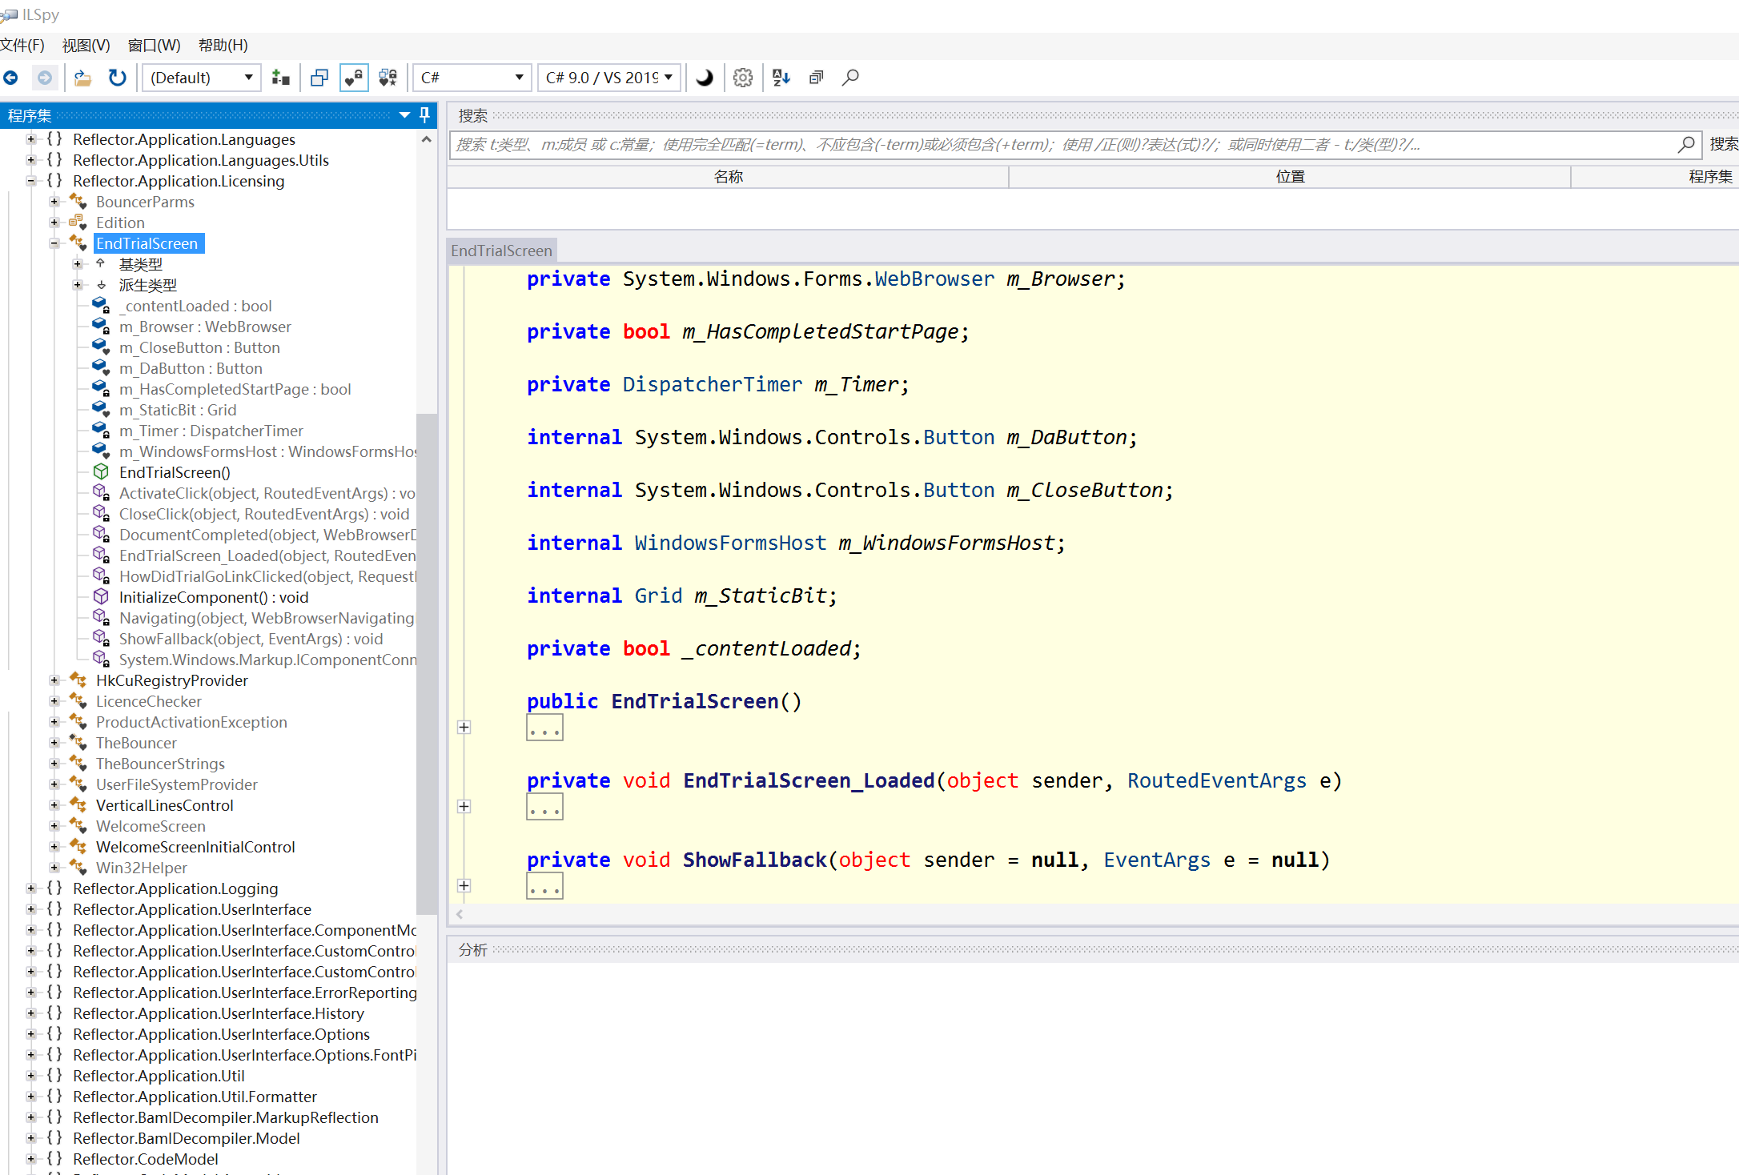
Task: Select the ShowFallback(object, EventArgs) method node
Action: pyautogui.click(x=251, y=639)
